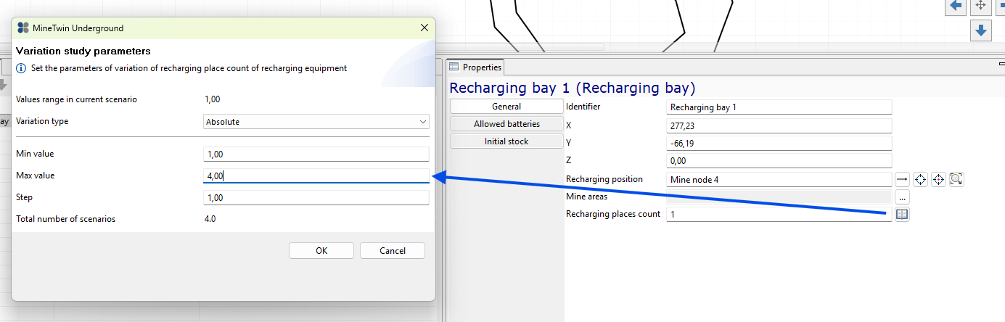The width and height of the screenshot is (1005, 322).
Task: Click the Mine areas read-only field
Action: 779,197
